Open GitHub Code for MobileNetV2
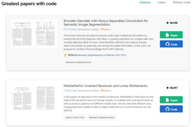 [171, 109]
